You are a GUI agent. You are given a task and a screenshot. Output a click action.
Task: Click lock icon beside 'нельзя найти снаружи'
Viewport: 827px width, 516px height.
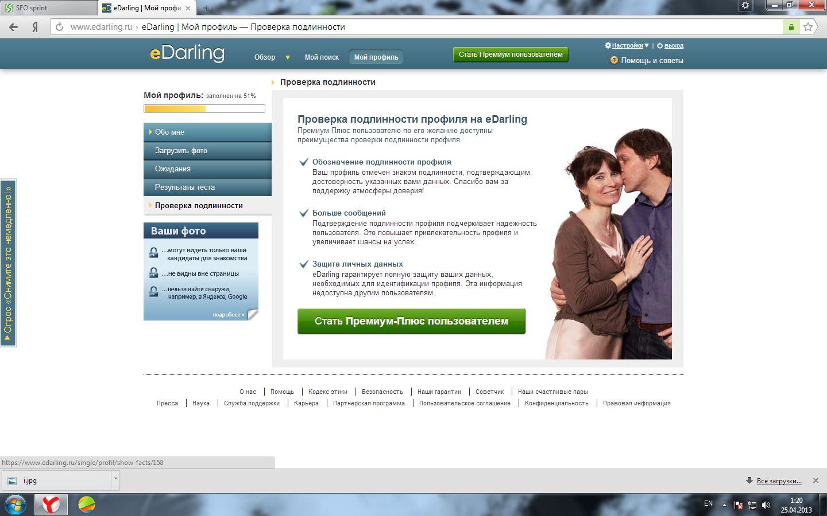point(154,291)
